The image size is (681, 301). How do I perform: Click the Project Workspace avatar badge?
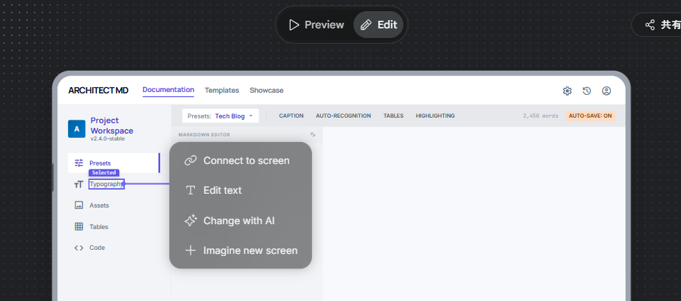(x=76, y=129)
